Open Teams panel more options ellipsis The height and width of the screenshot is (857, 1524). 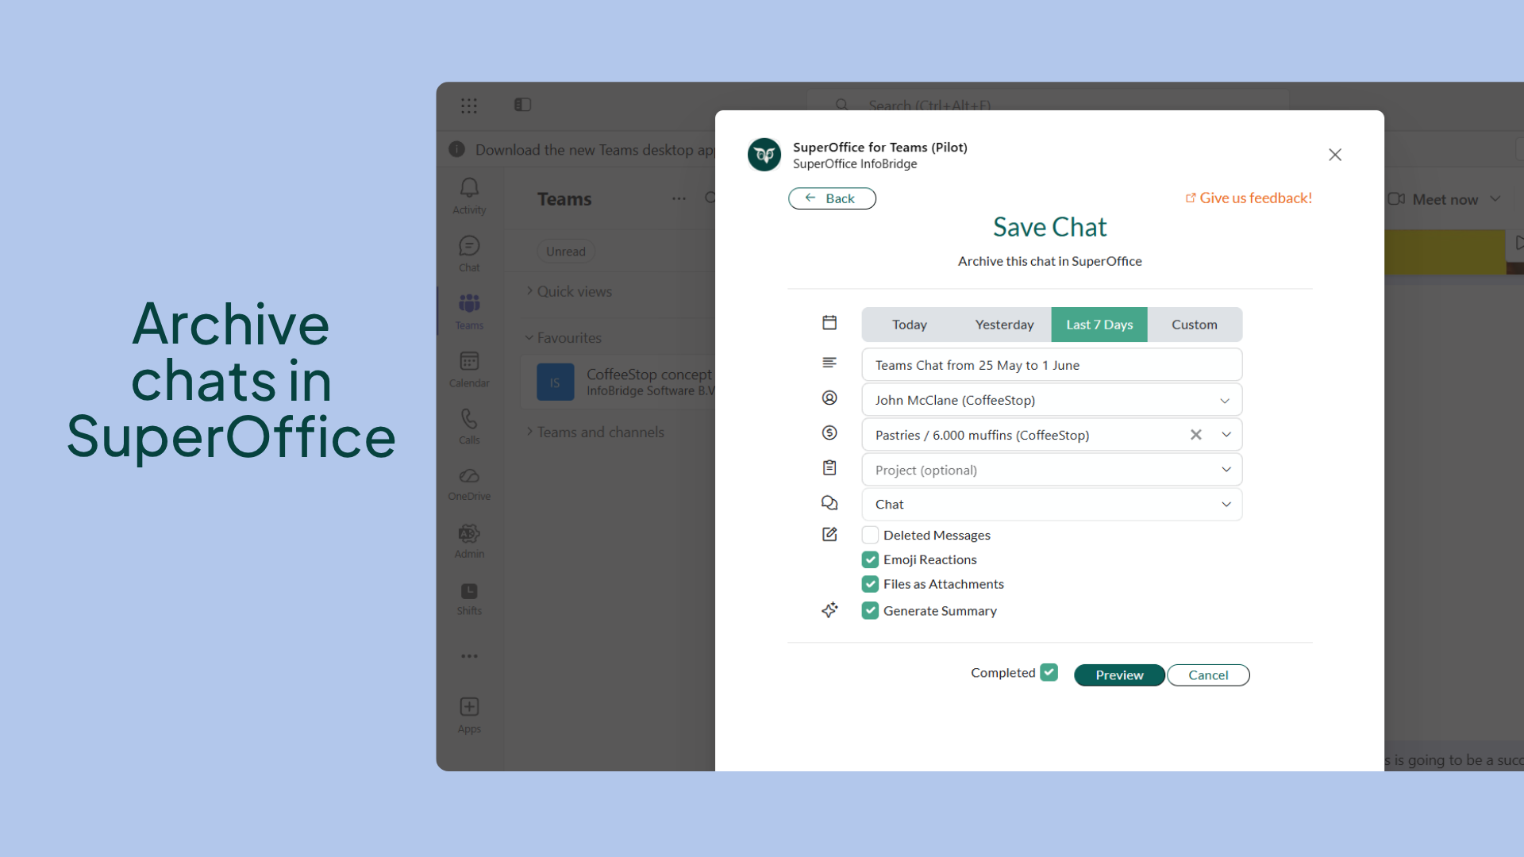pos(679,198)
